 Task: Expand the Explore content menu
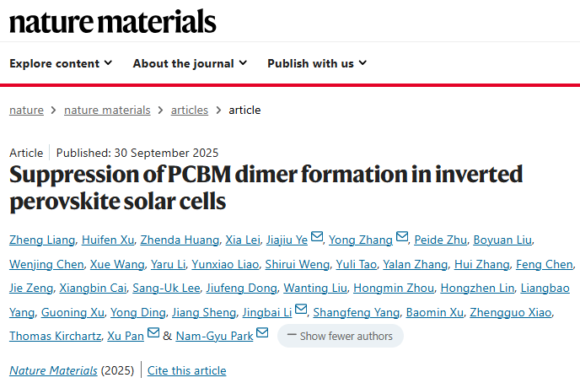(61, 63)
